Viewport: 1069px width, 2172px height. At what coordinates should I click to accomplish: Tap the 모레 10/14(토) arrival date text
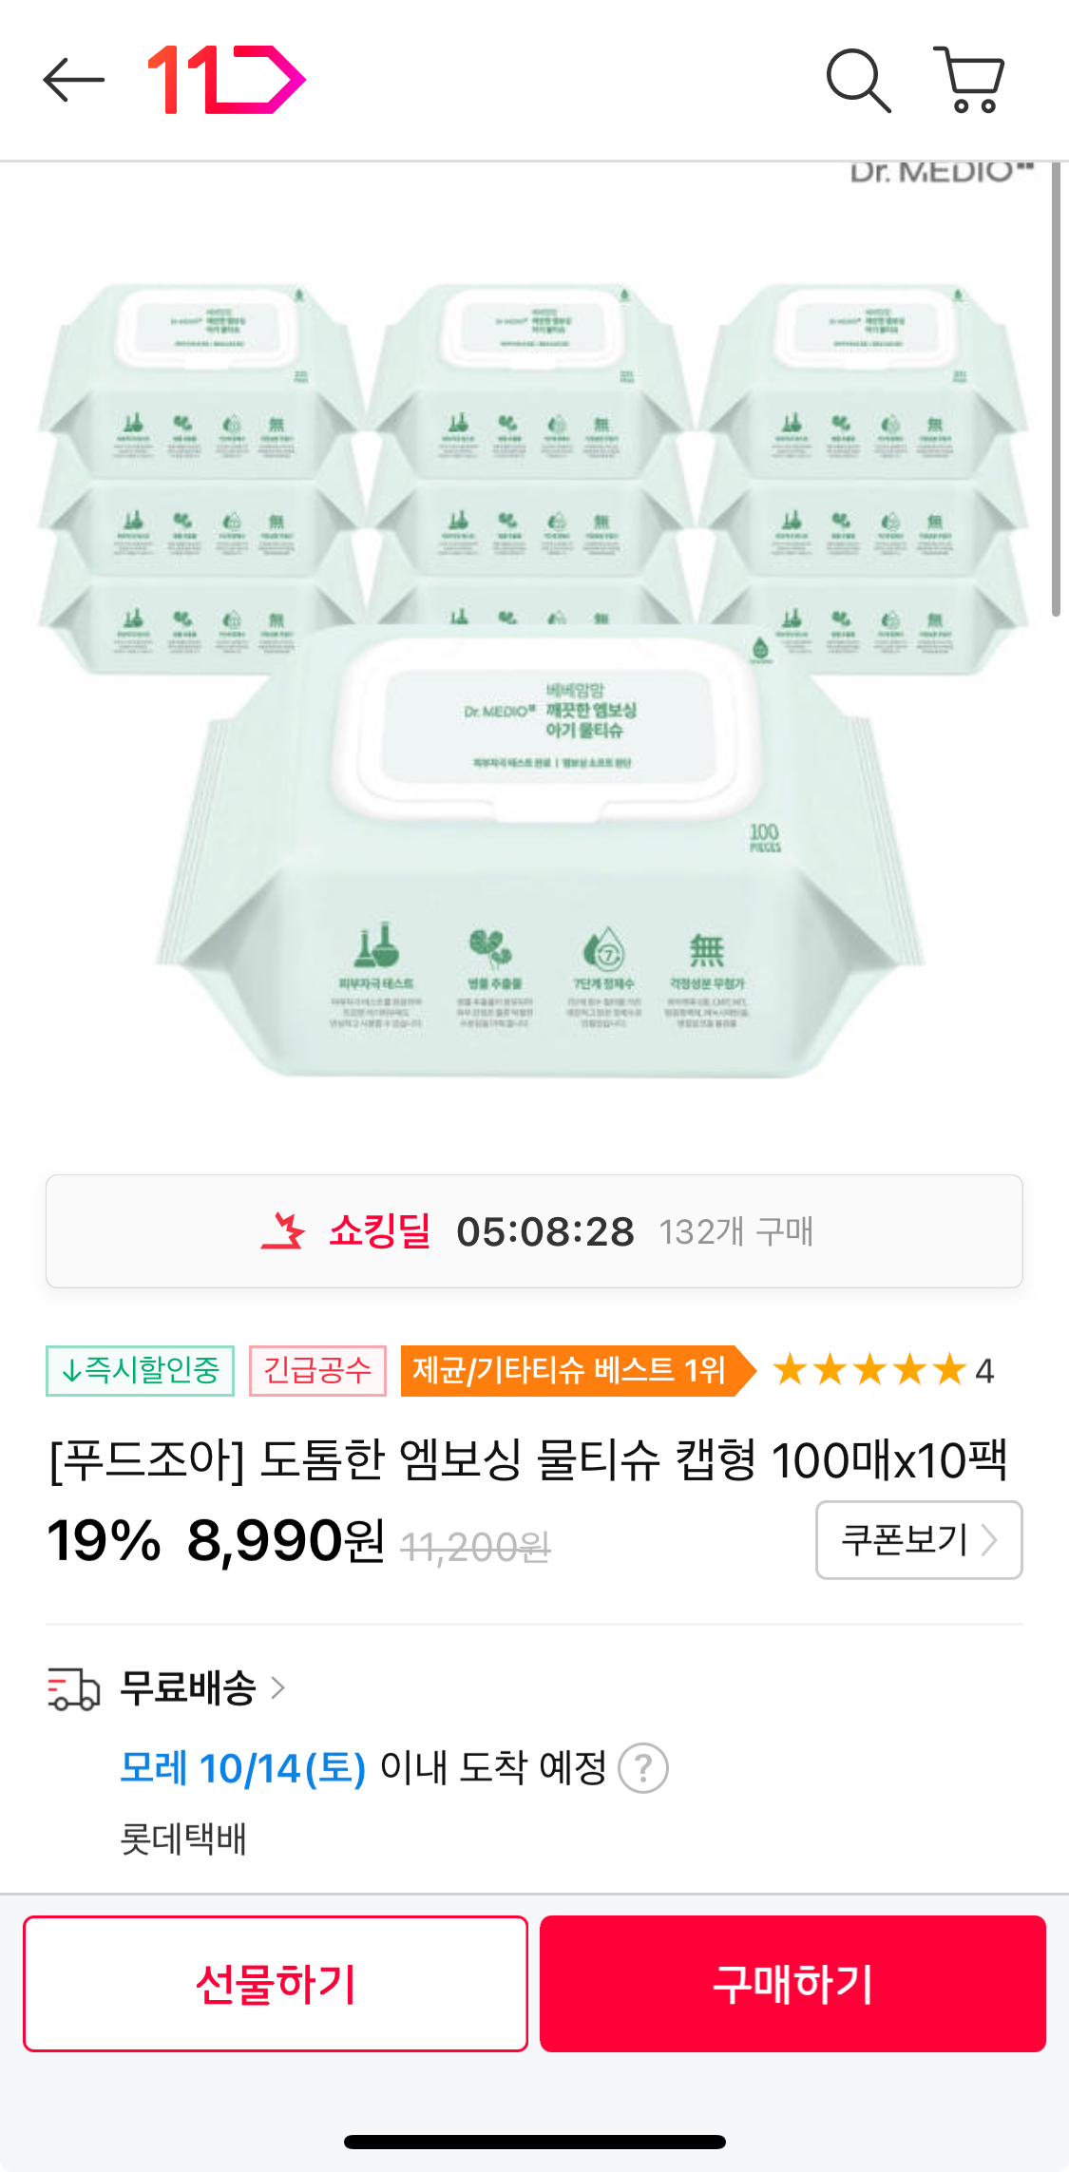click(242, 1768)
